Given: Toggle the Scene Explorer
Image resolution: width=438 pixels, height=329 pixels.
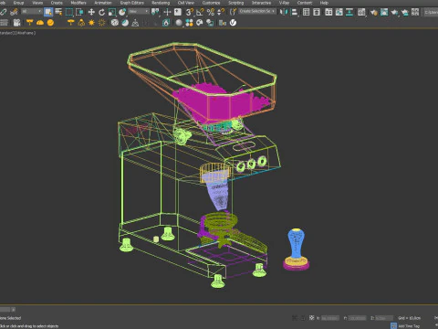Looking at the screenshot, I should click(x=307, y=12).
